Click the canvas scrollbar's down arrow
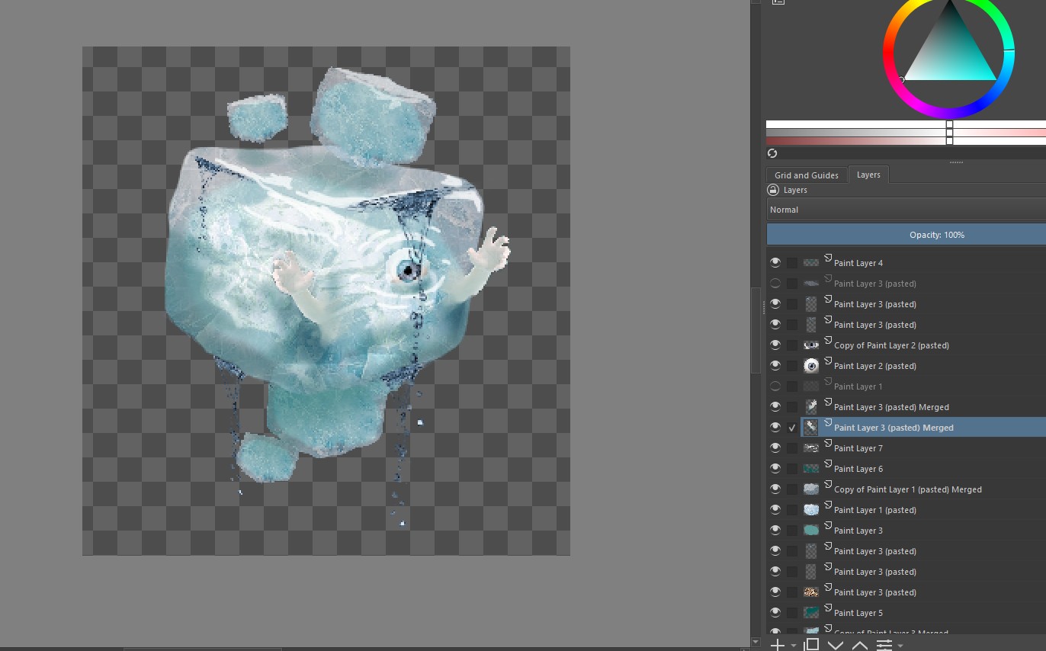This screenshot has height=651, width=1046. 756,642
